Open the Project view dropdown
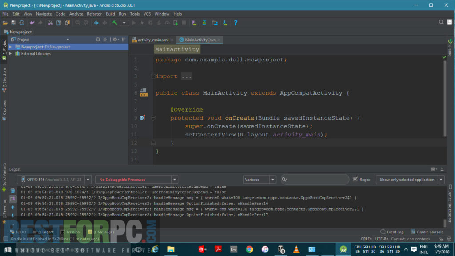Screen dimensions: 455x256 point(68,40)
